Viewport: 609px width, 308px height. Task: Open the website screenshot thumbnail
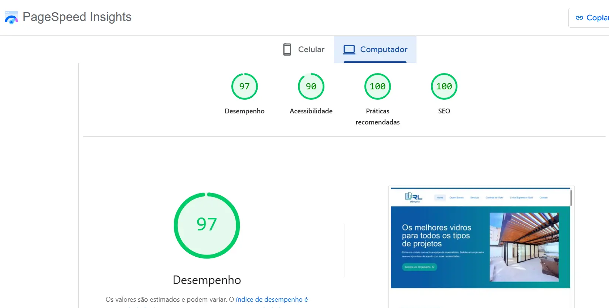click(x=480, y=238)
